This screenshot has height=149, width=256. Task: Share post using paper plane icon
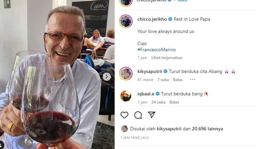tap(151, 115)
